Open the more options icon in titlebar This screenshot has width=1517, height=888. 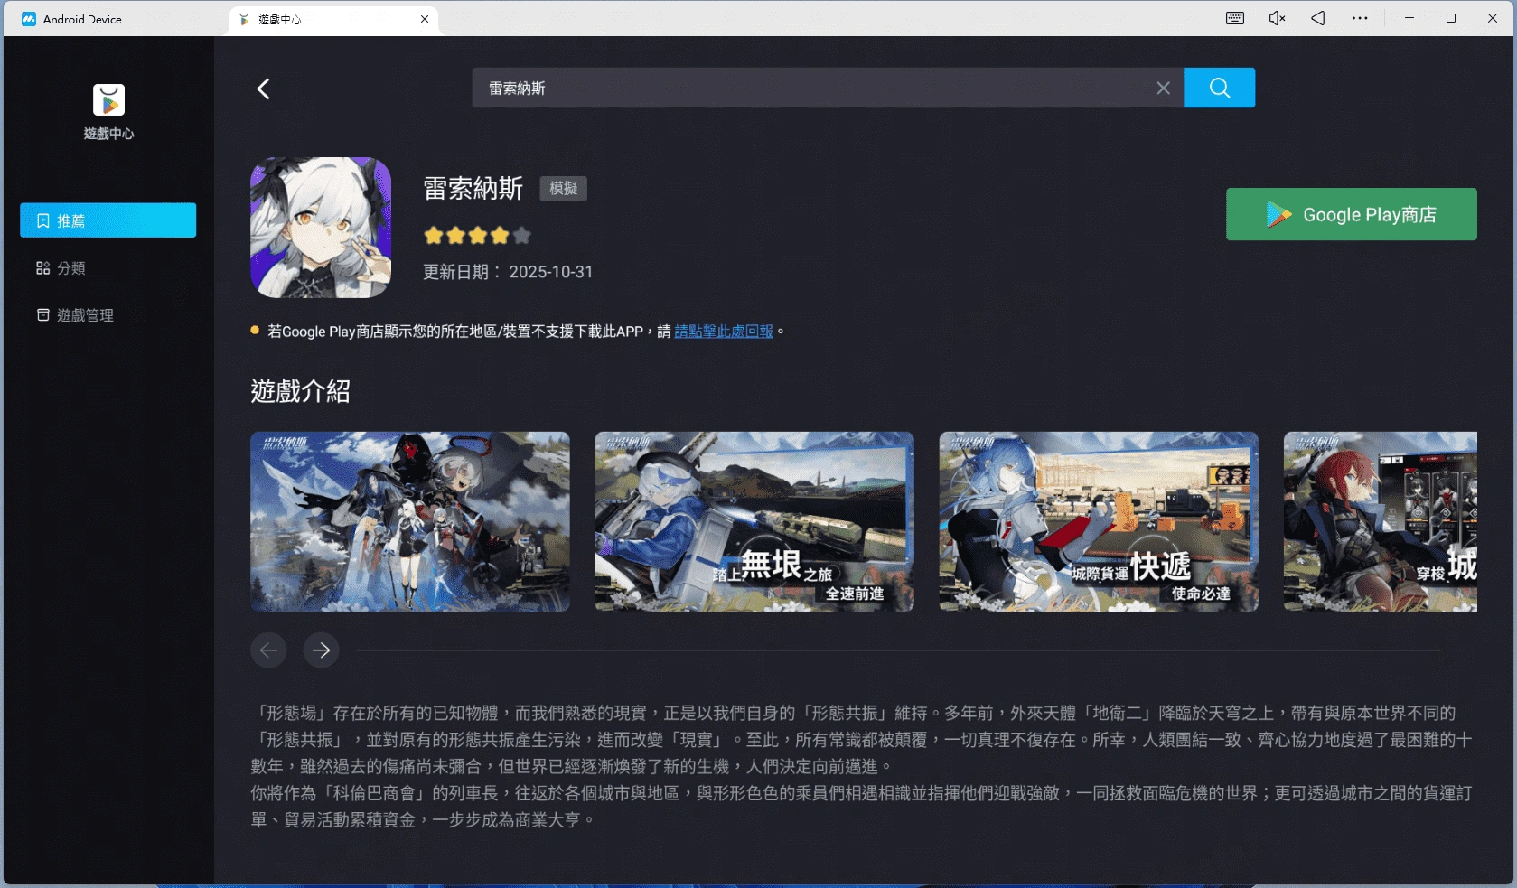1360,17
